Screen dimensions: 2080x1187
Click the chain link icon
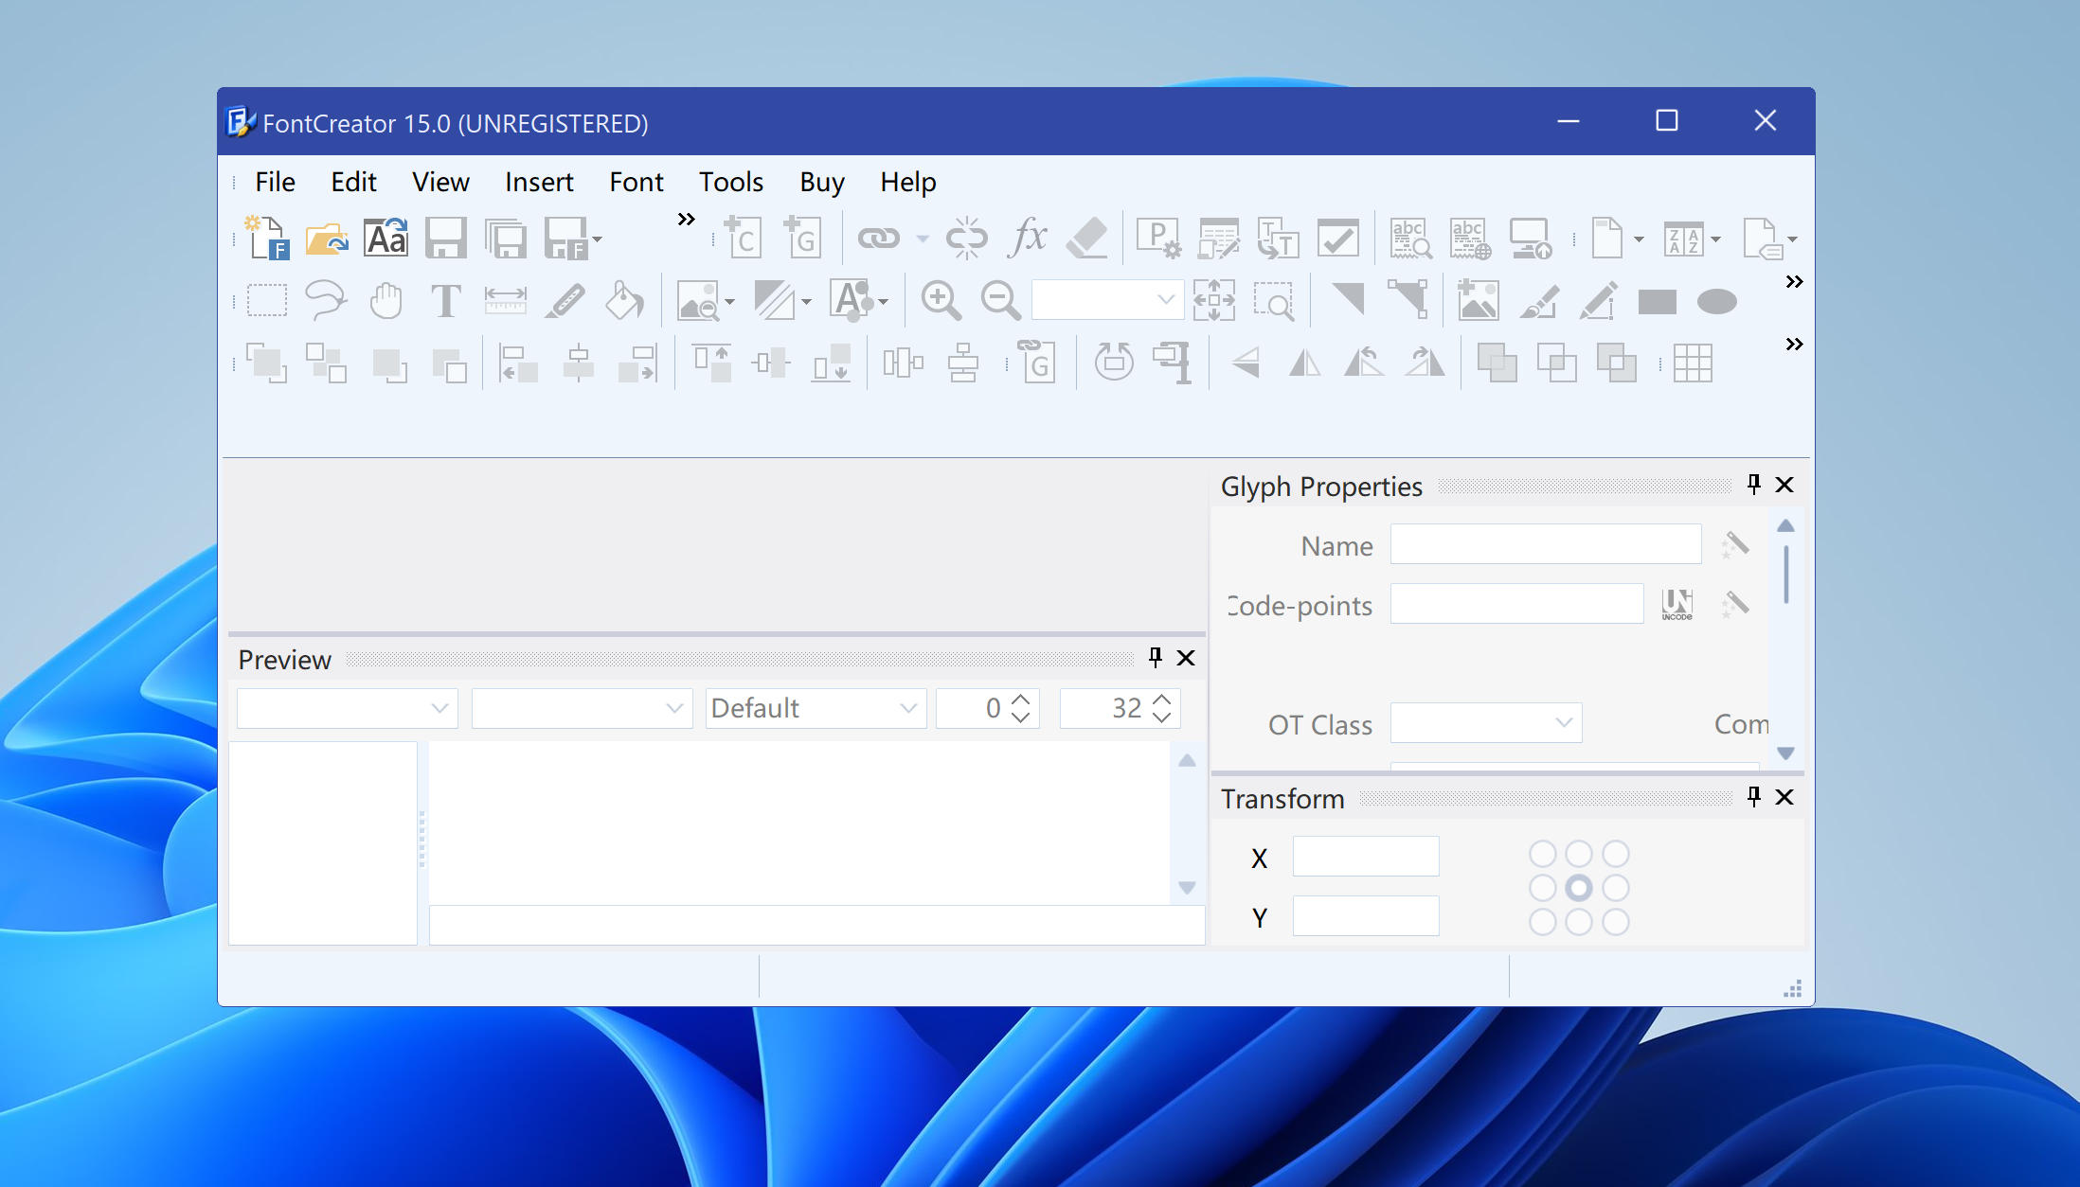pyautogui.click(x=879, y=239)
